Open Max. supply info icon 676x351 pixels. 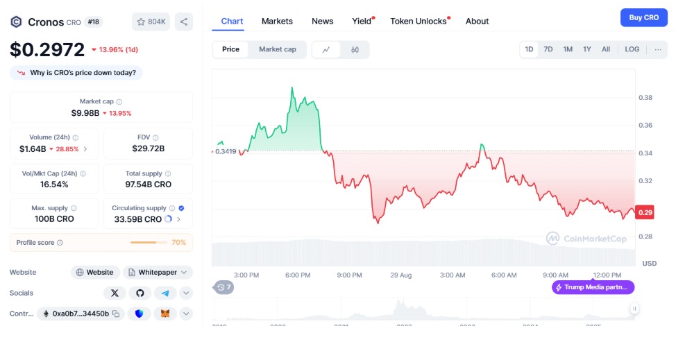[x=74, y=208]
